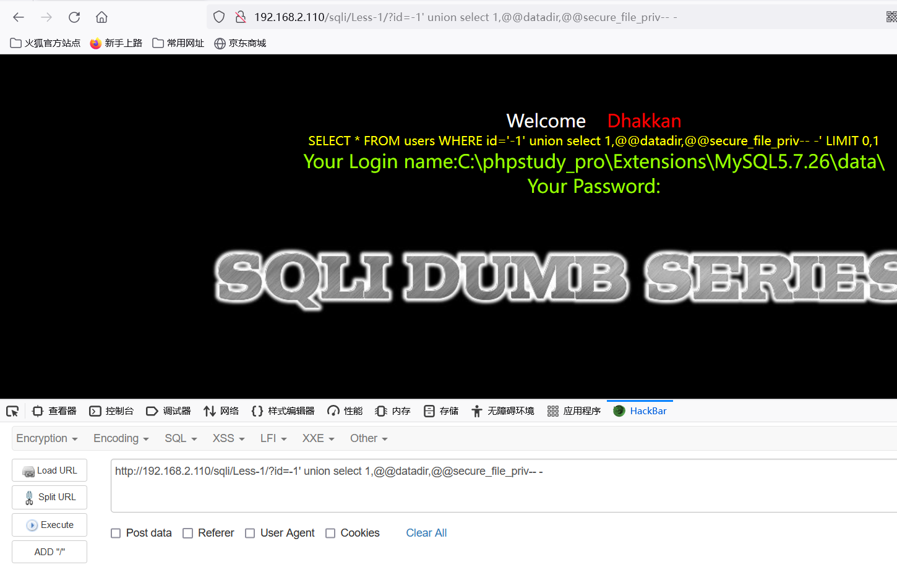Expand the Encoding dropdown
The height and width of the screenshot is (583, 897).
tap(121, 438)
